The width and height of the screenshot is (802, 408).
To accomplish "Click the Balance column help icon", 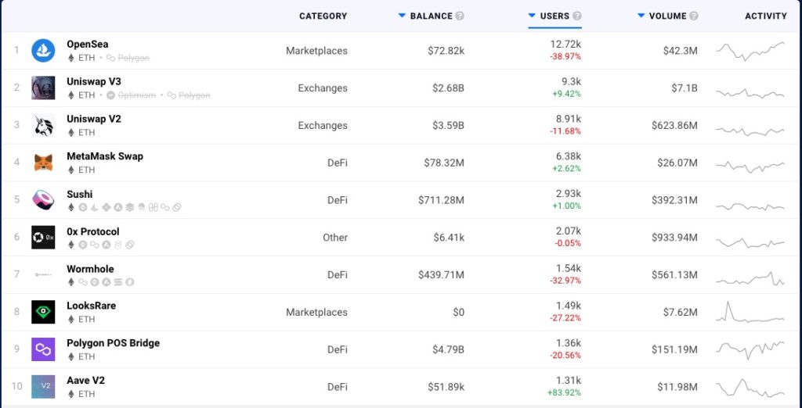I will [x=460, y=16].
